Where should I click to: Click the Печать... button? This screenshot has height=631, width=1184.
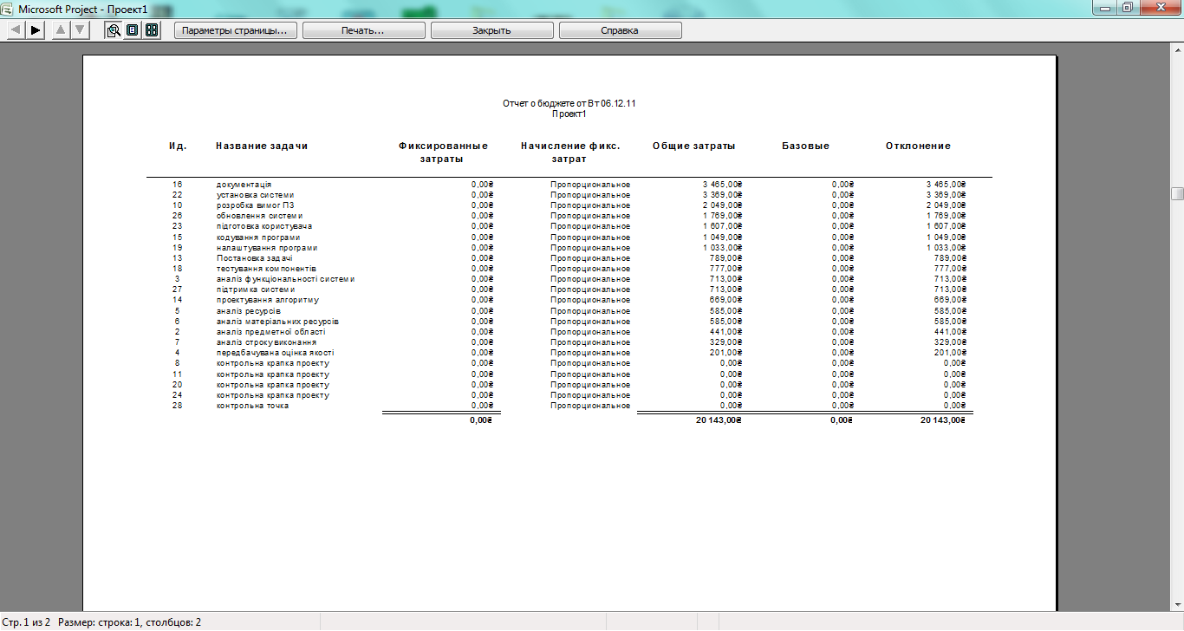(363, 30)
